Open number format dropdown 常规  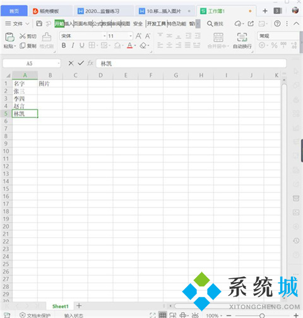tap(278, 36)
